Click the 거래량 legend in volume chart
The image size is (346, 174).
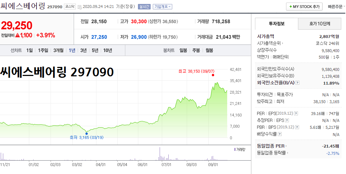(x=240, y=150)
